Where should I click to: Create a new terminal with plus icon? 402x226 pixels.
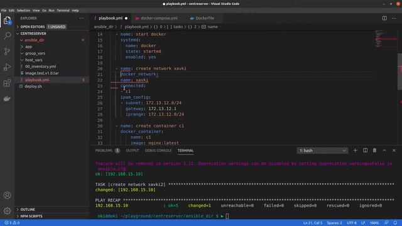click(x=355, y=151)
